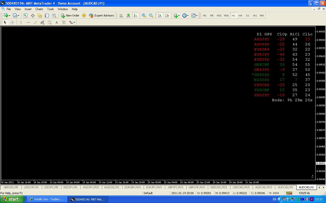Toggle the Data Window crosshair icon
The width and height of the screenshot is (326, 203).
(33, 15)
